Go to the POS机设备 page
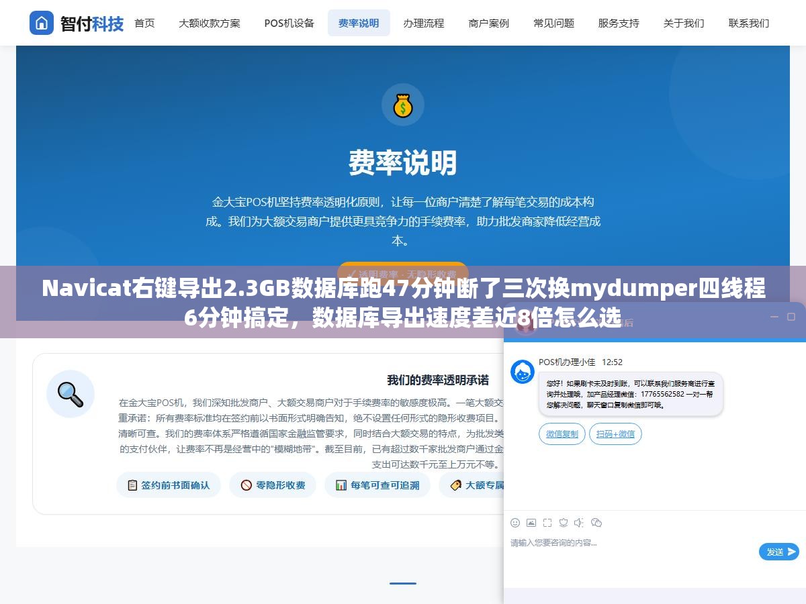Viewport: 806px width, 604px height. click(289, 23)
